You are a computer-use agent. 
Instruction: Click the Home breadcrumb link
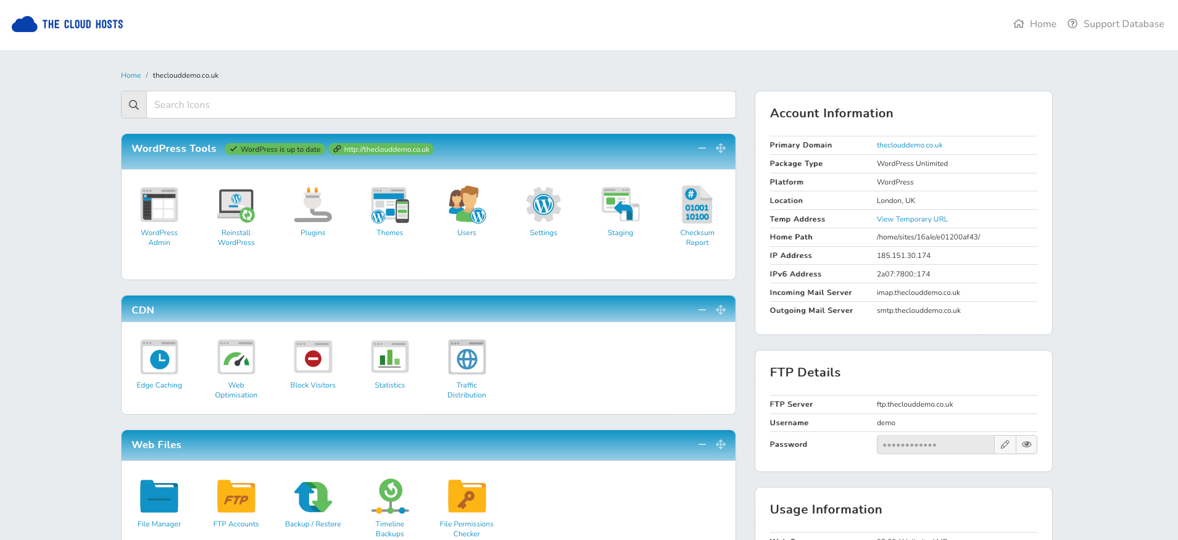[x=131, y=75]
